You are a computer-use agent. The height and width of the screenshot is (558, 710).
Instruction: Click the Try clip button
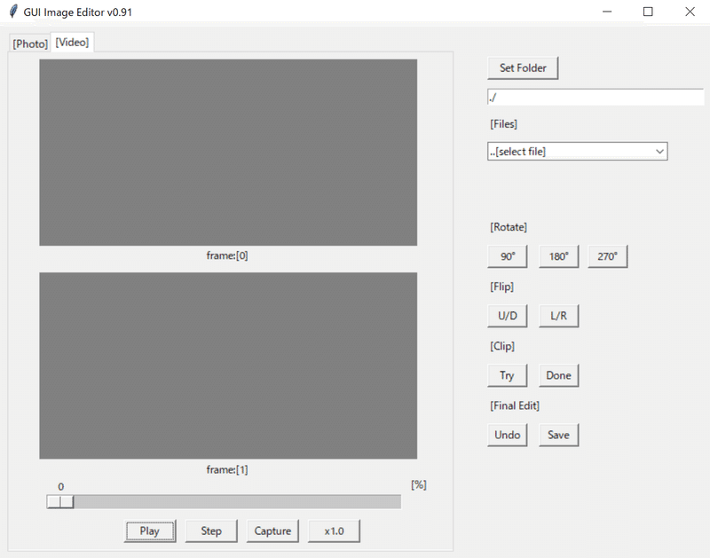click(508, 375)
